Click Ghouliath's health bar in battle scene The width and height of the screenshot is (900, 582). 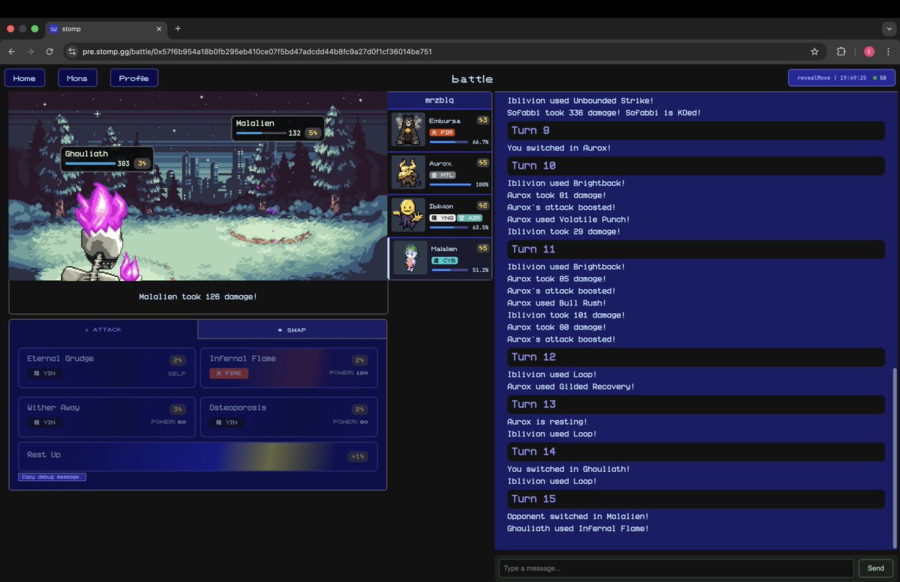click(x=90, y=163)
